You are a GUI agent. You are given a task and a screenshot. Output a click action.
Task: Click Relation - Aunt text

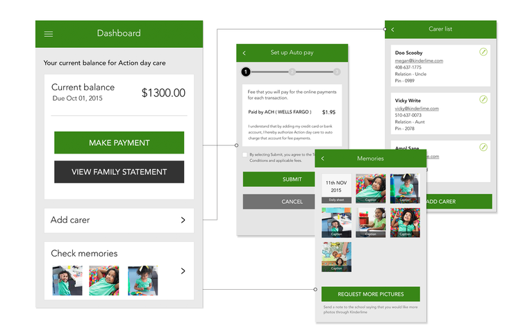[x=410, y=122]
